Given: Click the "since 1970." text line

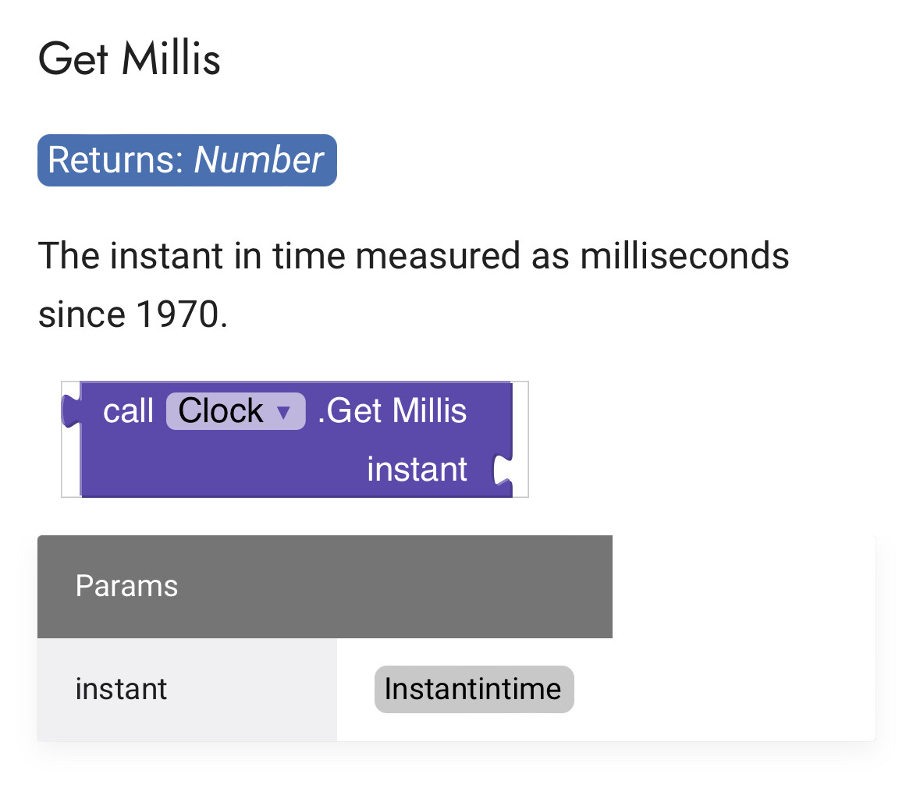Looking at the screenshot, I should (x=133, y=314).
